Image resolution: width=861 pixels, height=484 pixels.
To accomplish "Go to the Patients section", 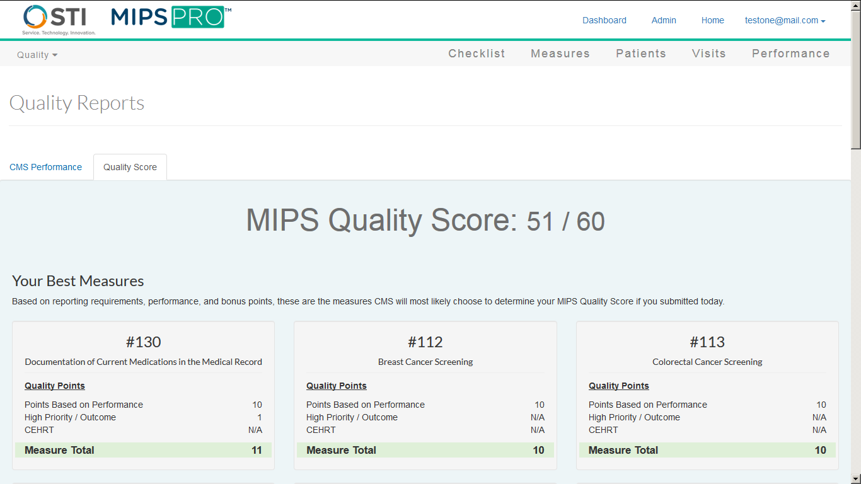I will point(640,54).
